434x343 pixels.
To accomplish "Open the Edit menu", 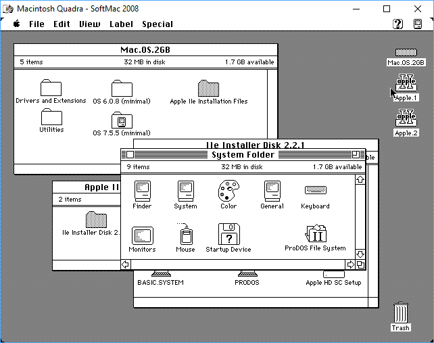I will point(62,24).
